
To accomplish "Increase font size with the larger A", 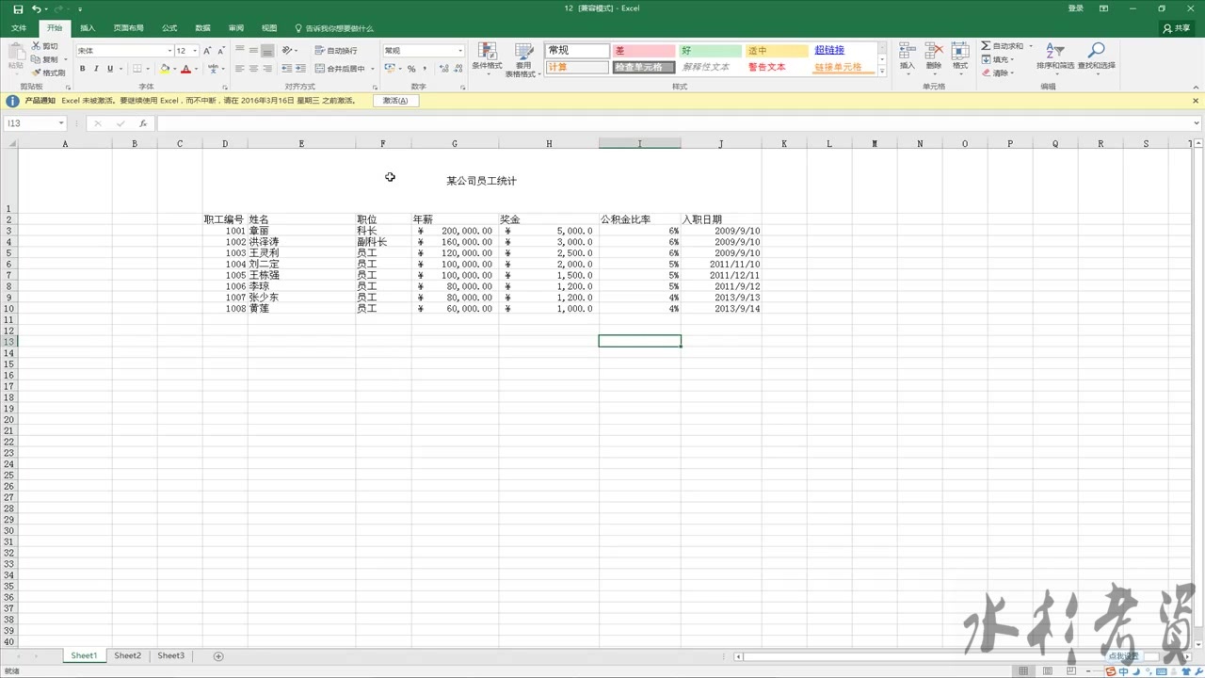I will pyautogui.click(x=207, y=51).
